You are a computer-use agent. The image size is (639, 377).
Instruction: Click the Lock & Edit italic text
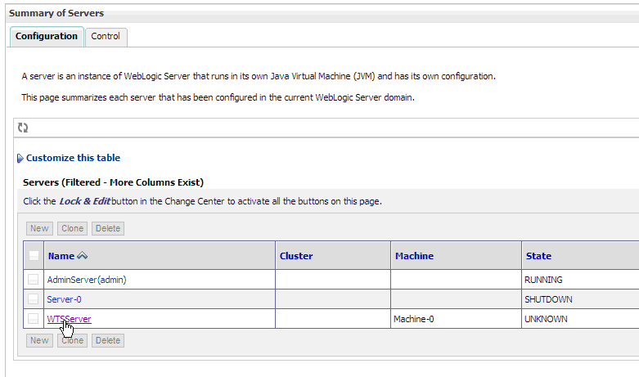pyautogui.click(x=85, y=201)
